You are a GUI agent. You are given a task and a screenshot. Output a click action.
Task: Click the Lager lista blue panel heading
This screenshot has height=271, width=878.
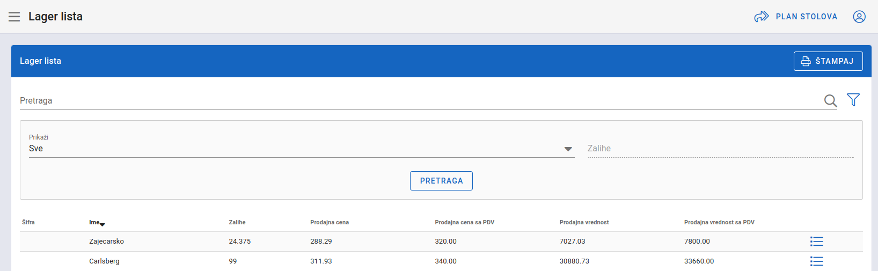pos(40,61)
